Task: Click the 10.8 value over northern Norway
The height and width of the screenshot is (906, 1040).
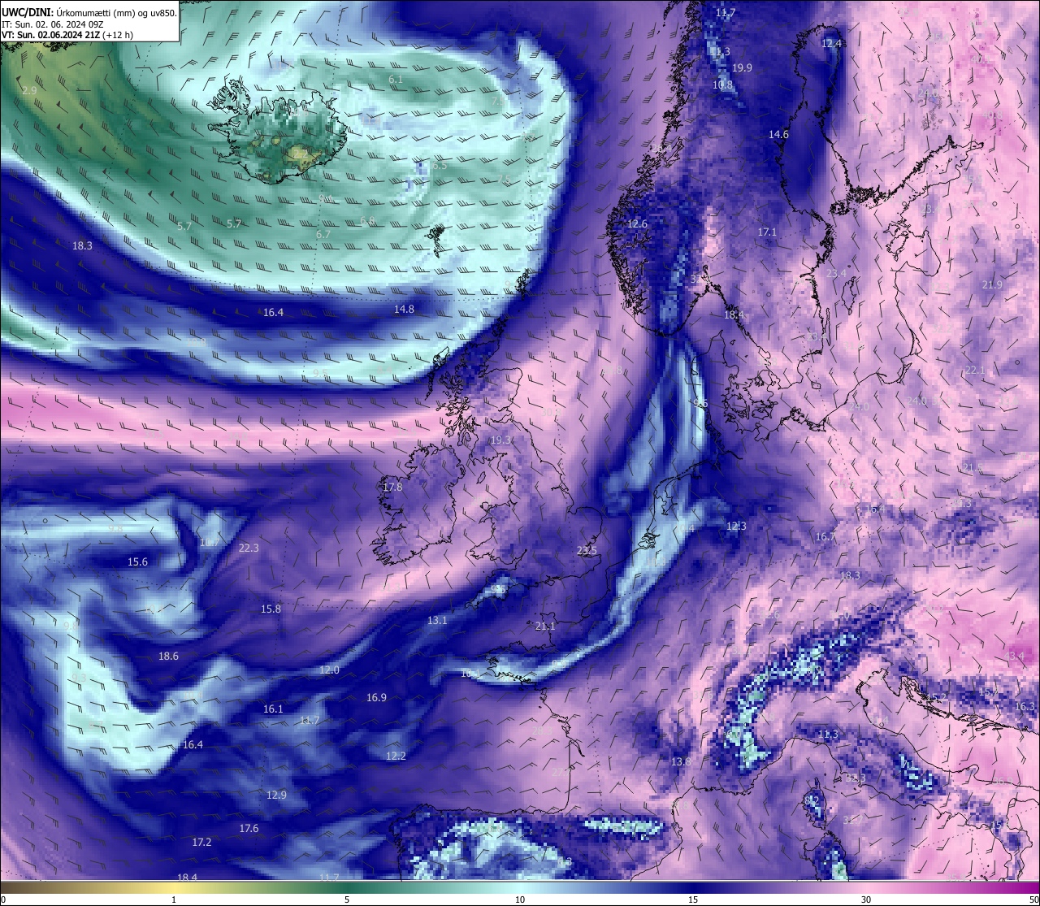Action: point(722,85)
